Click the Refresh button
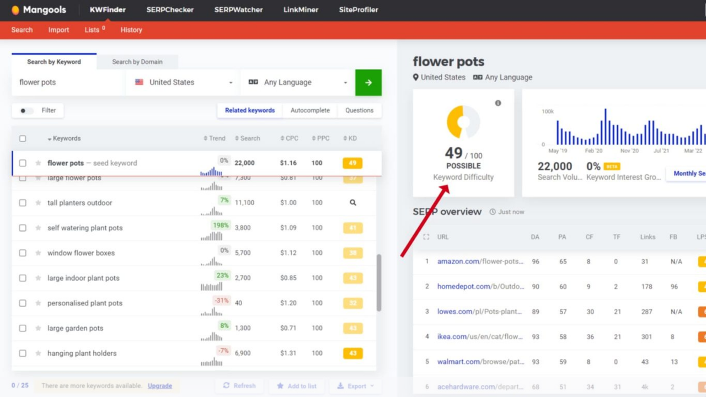The image size is (706, 397). coord(239,386)
